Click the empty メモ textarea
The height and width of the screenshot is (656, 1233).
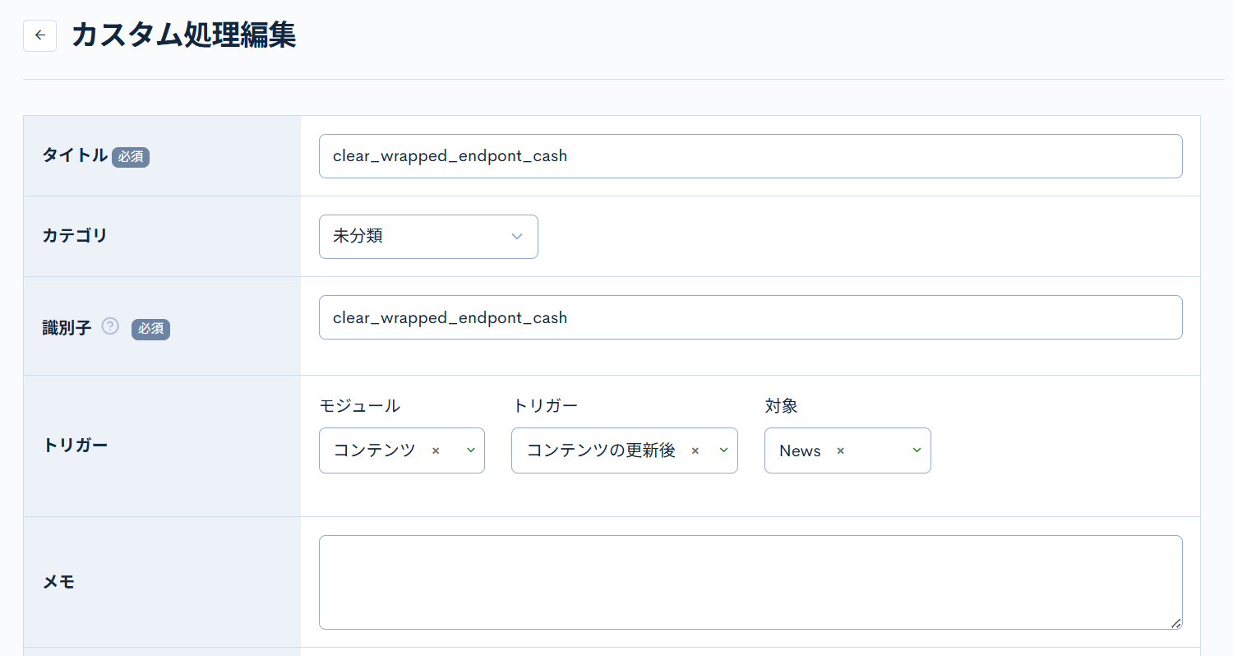[750, 582]
